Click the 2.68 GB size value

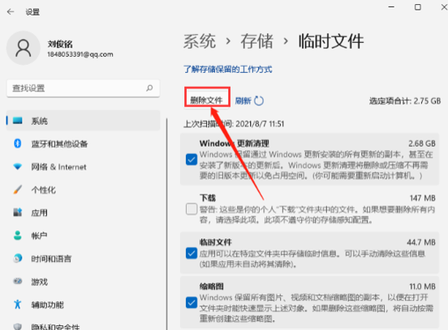(422, 144)
